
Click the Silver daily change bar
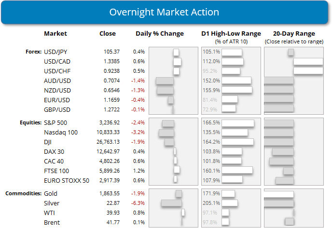point(170,203)
